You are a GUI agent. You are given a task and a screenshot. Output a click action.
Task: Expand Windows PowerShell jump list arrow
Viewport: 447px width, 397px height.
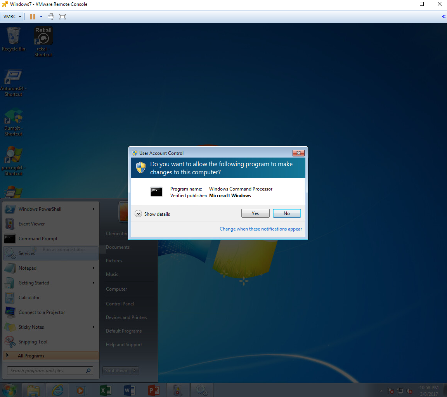pos(93,209)
